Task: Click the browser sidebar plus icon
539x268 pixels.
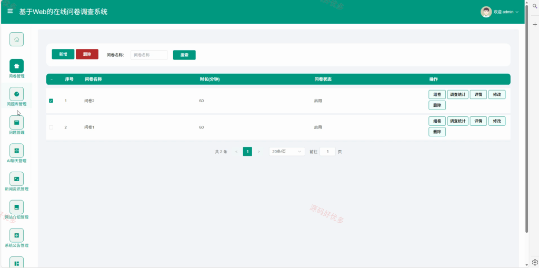Action: (535, 24)
